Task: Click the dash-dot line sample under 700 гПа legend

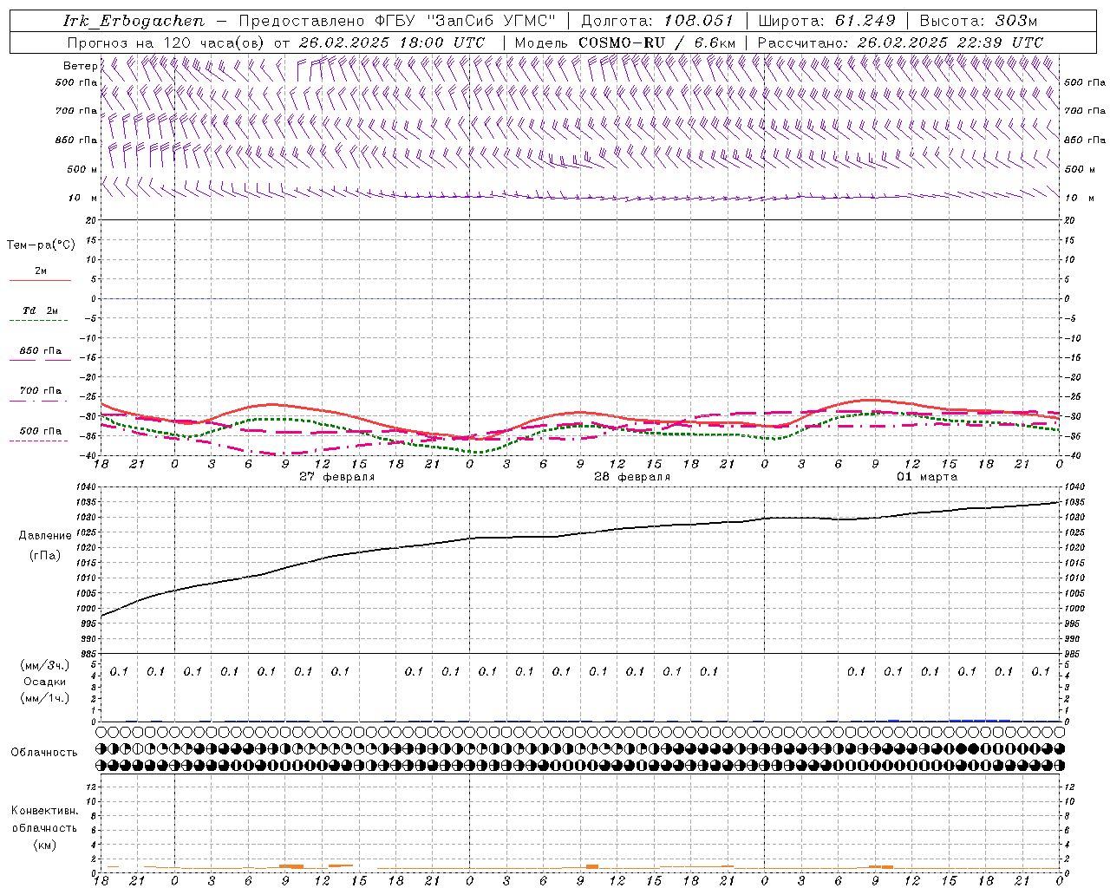Action: click(x=38, y=401)
